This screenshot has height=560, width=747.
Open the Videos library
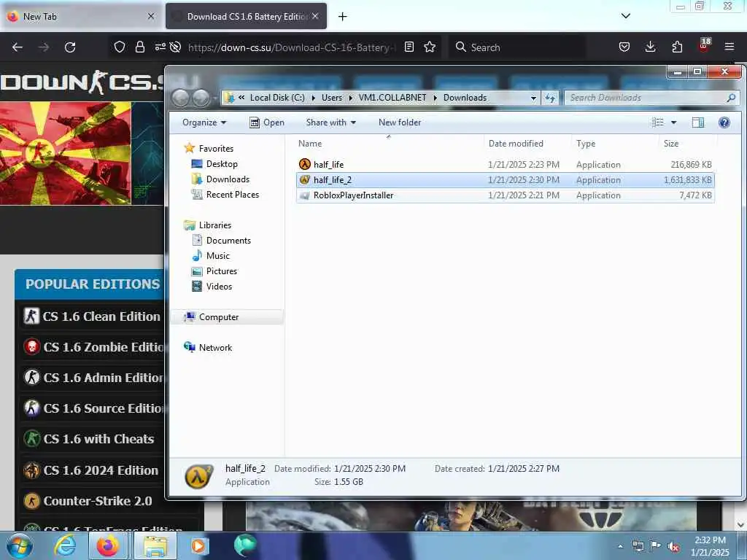click(x=219, y=286)
